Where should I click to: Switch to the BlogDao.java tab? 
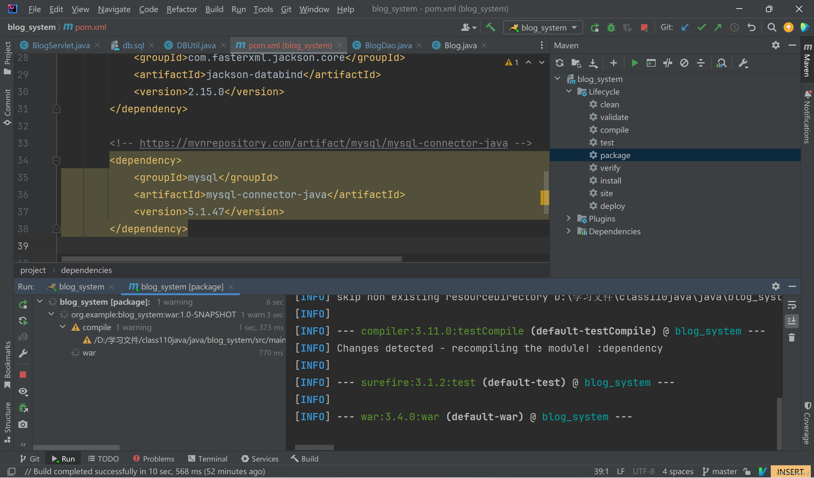387,45
